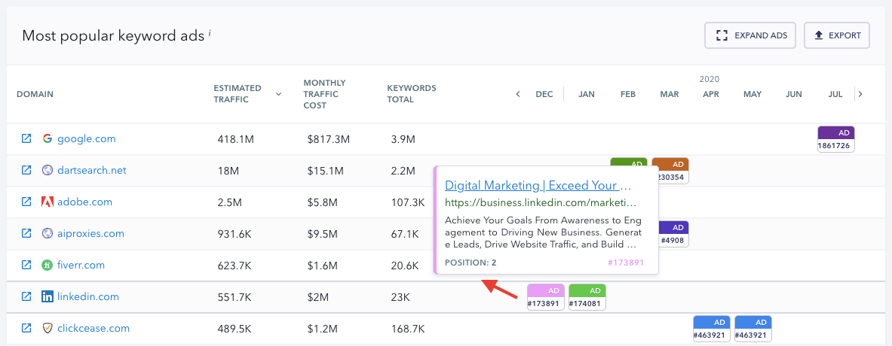Go to previous months in timeline
This screenshot has width=892, height=346.
(x=518, y=94)
